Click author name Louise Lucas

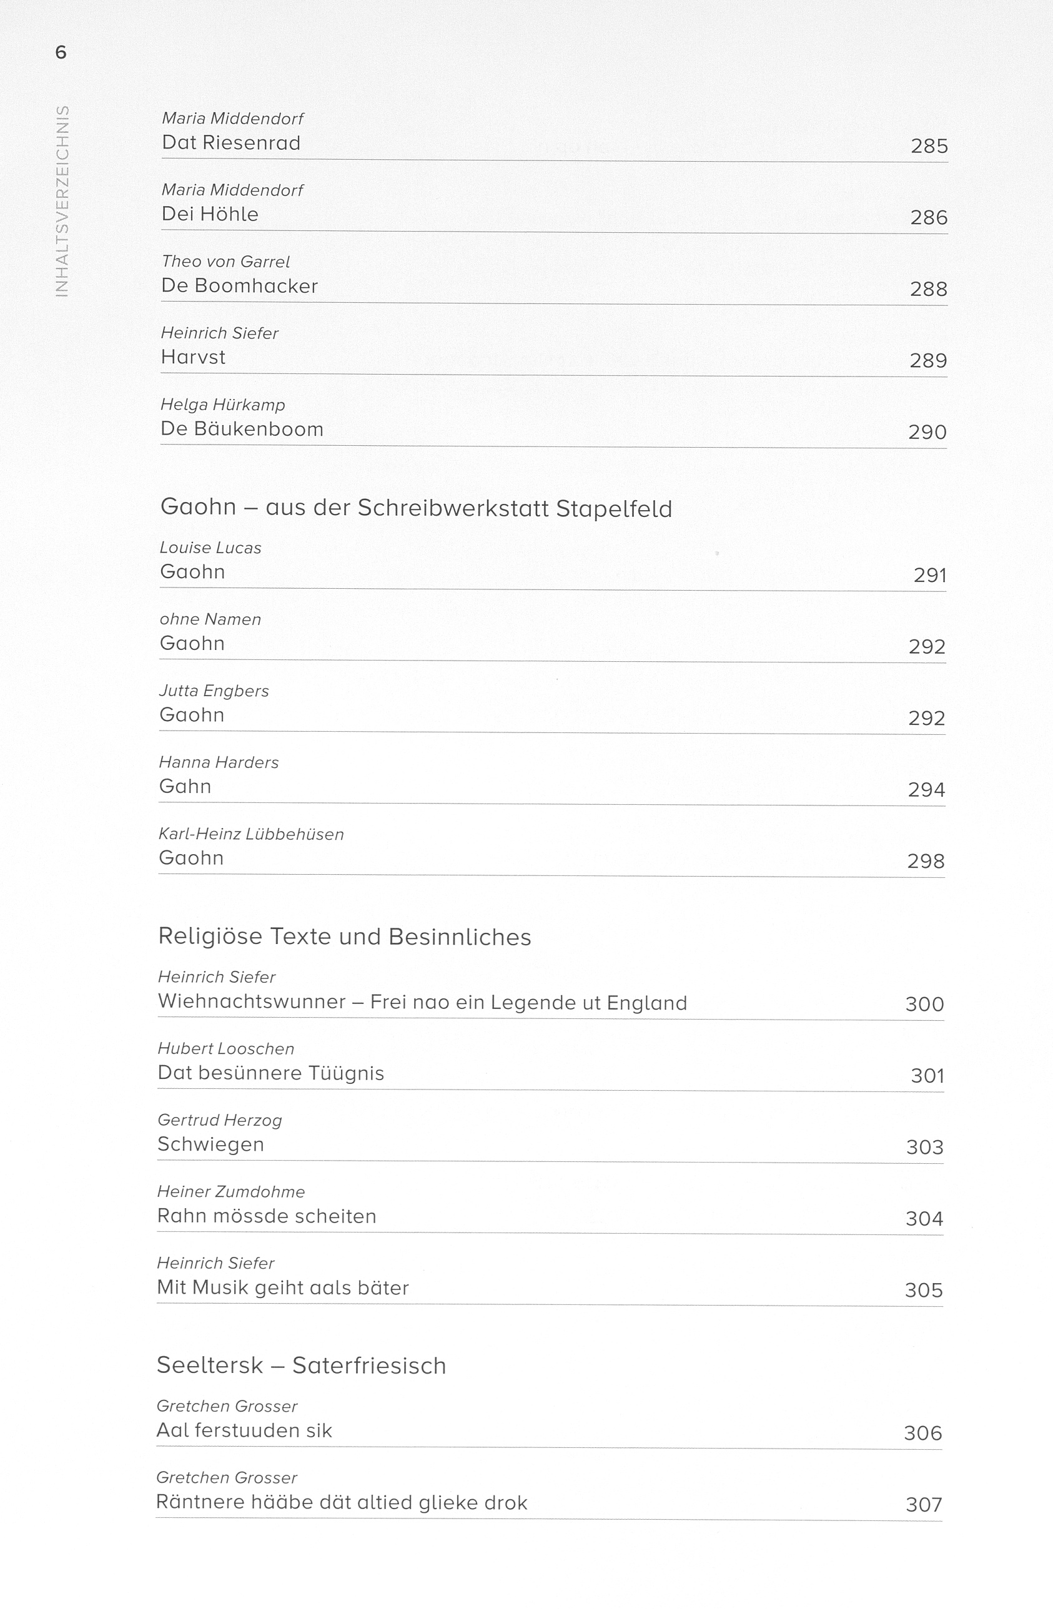click(x=210, y=548)
